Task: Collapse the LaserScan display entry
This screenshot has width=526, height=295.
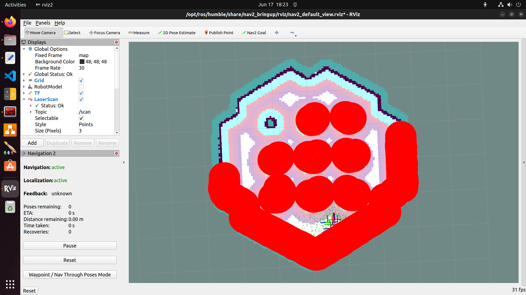Action: click(24, 99)
